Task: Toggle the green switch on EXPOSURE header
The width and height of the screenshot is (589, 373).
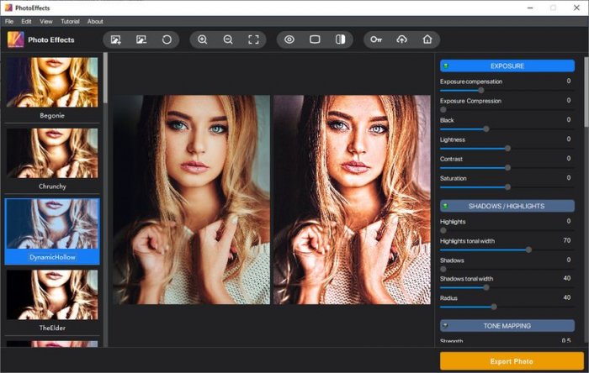Action: [x=446, y=66]
